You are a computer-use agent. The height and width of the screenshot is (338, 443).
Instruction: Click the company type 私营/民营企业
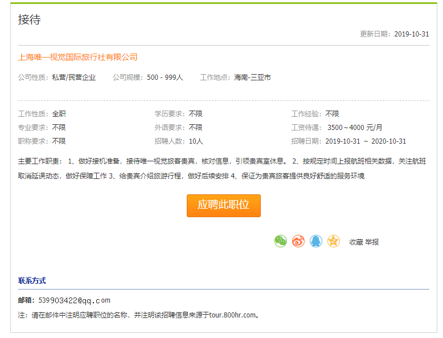[74, 77]
